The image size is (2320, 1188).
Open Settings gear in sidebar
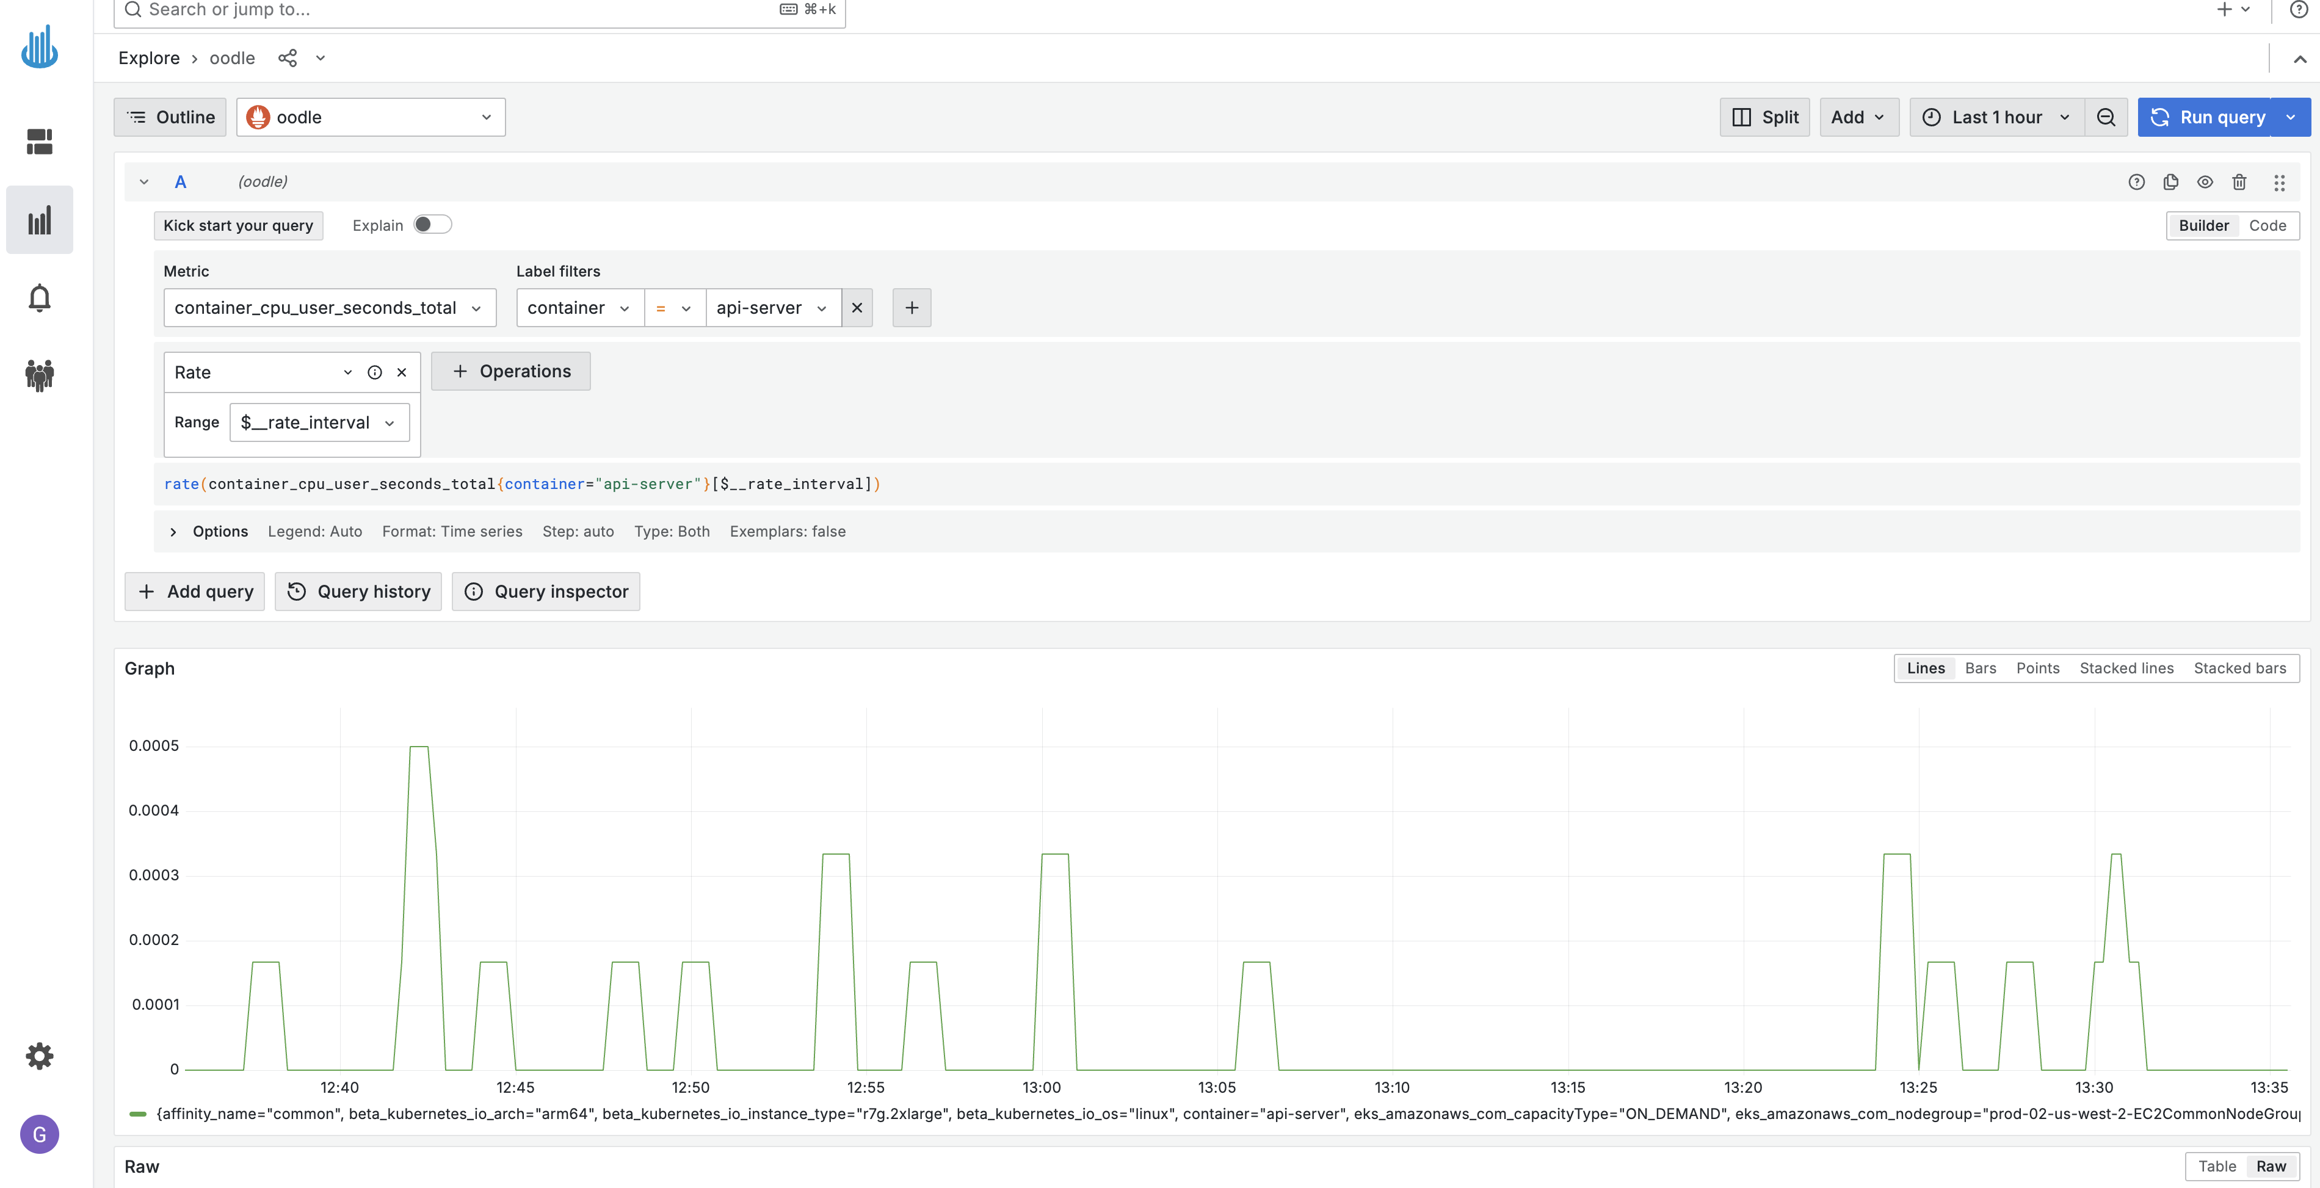point(40,1056)
